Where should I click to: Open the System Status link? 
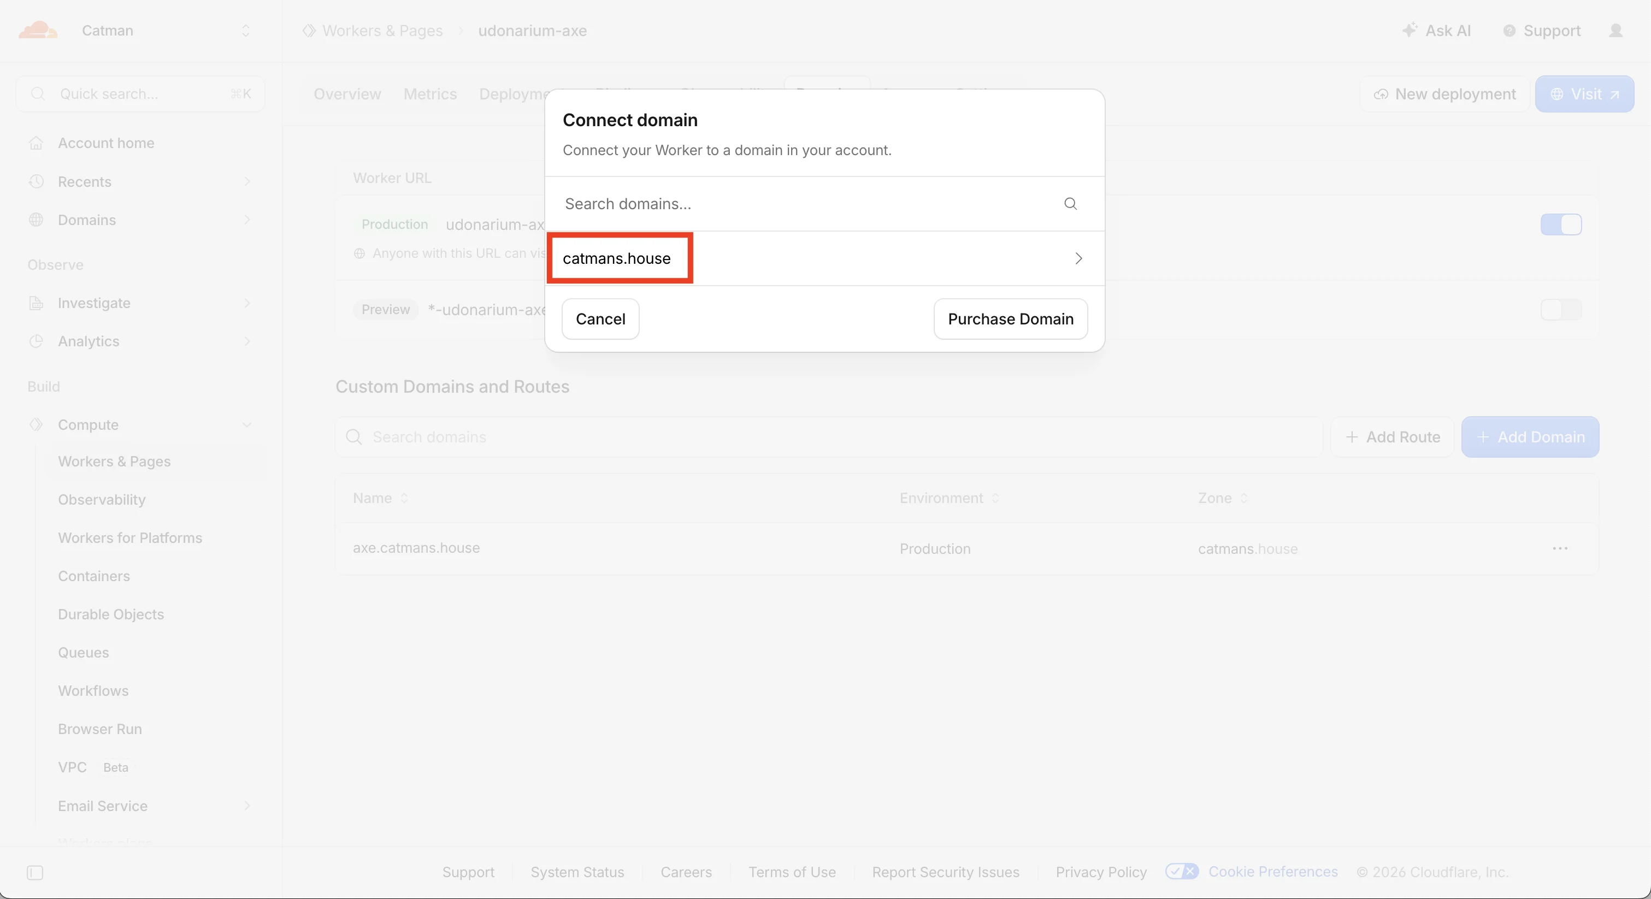pos(577,872)
